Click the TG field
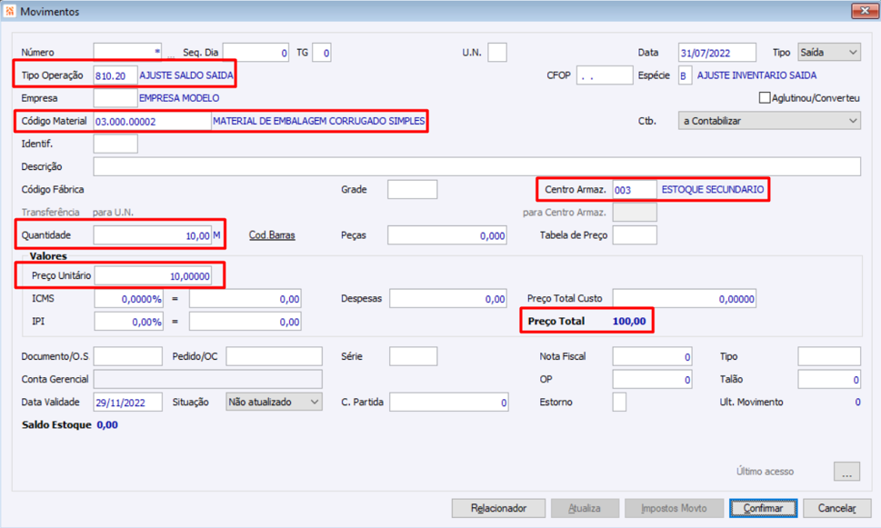Viewport: 881px width, 528px height. pos(321,52)
